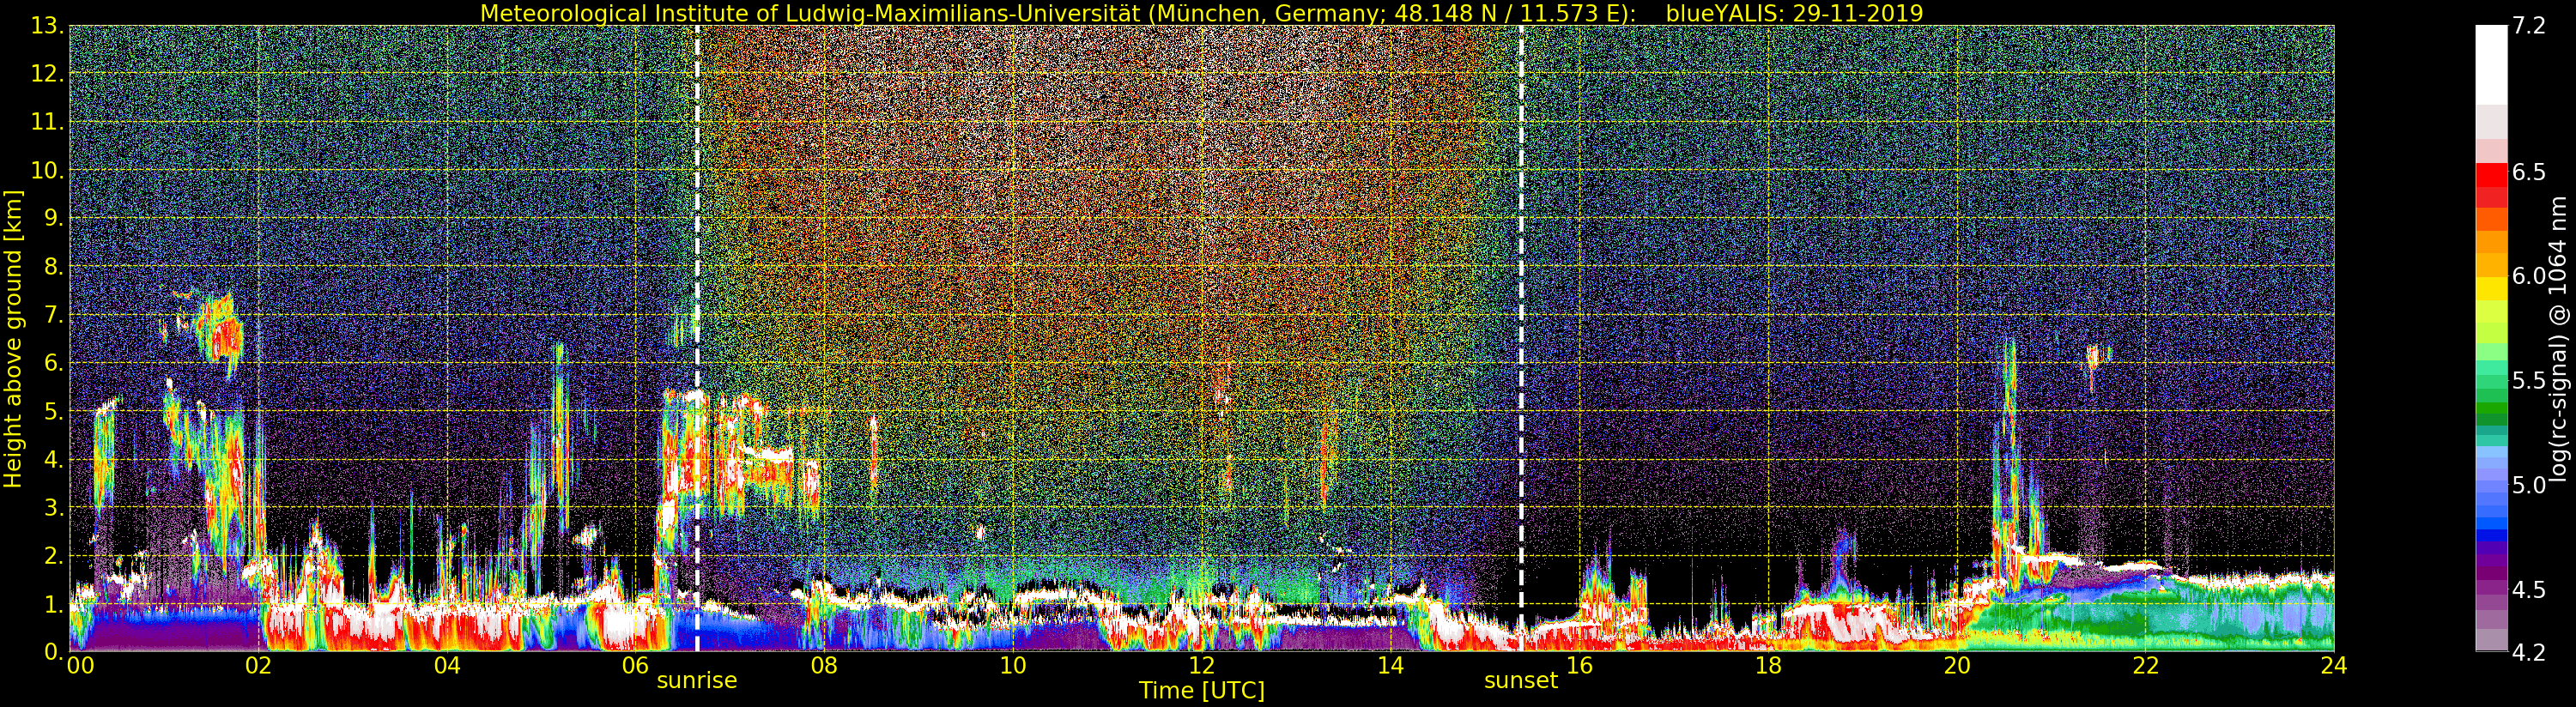
Task: Click the time axis tick label '22'
Action: (2145, 666)
